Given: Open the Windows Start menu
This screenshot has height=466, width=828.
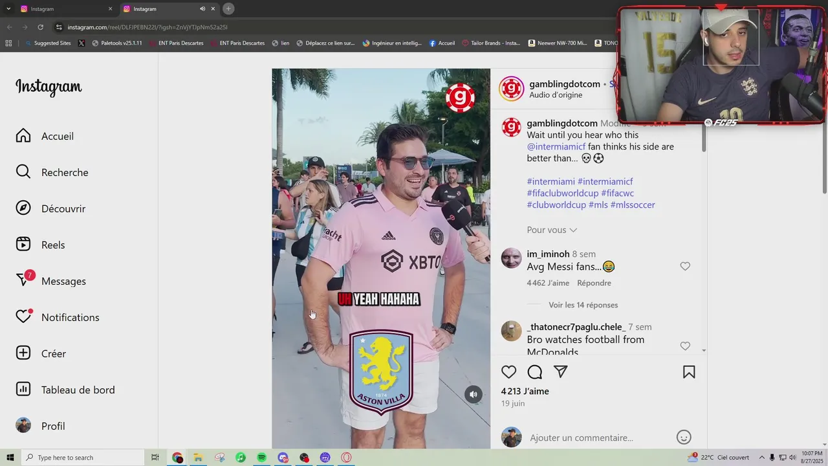Looking at the screenshot, I should click(x=10, y=458).
